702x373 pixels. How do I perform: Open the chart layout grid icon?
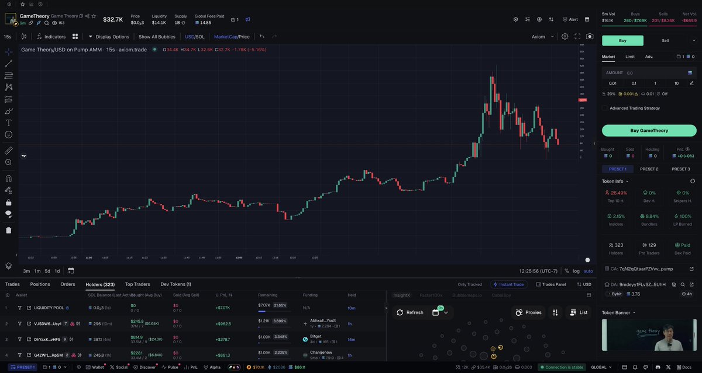(75, 36)
